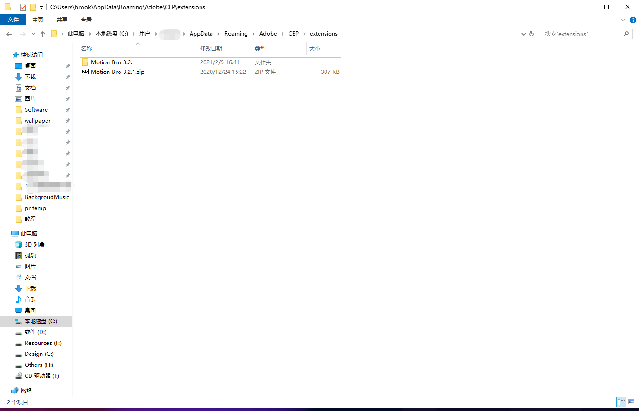Click the AppData breadcrumb segment

[x=201, y=34]
